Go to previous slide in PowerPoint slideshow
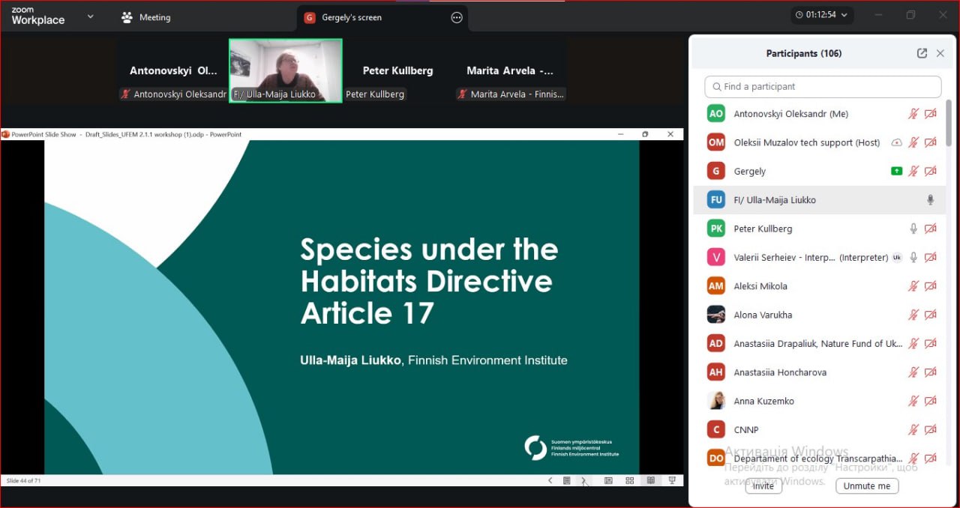 (550, 480)
